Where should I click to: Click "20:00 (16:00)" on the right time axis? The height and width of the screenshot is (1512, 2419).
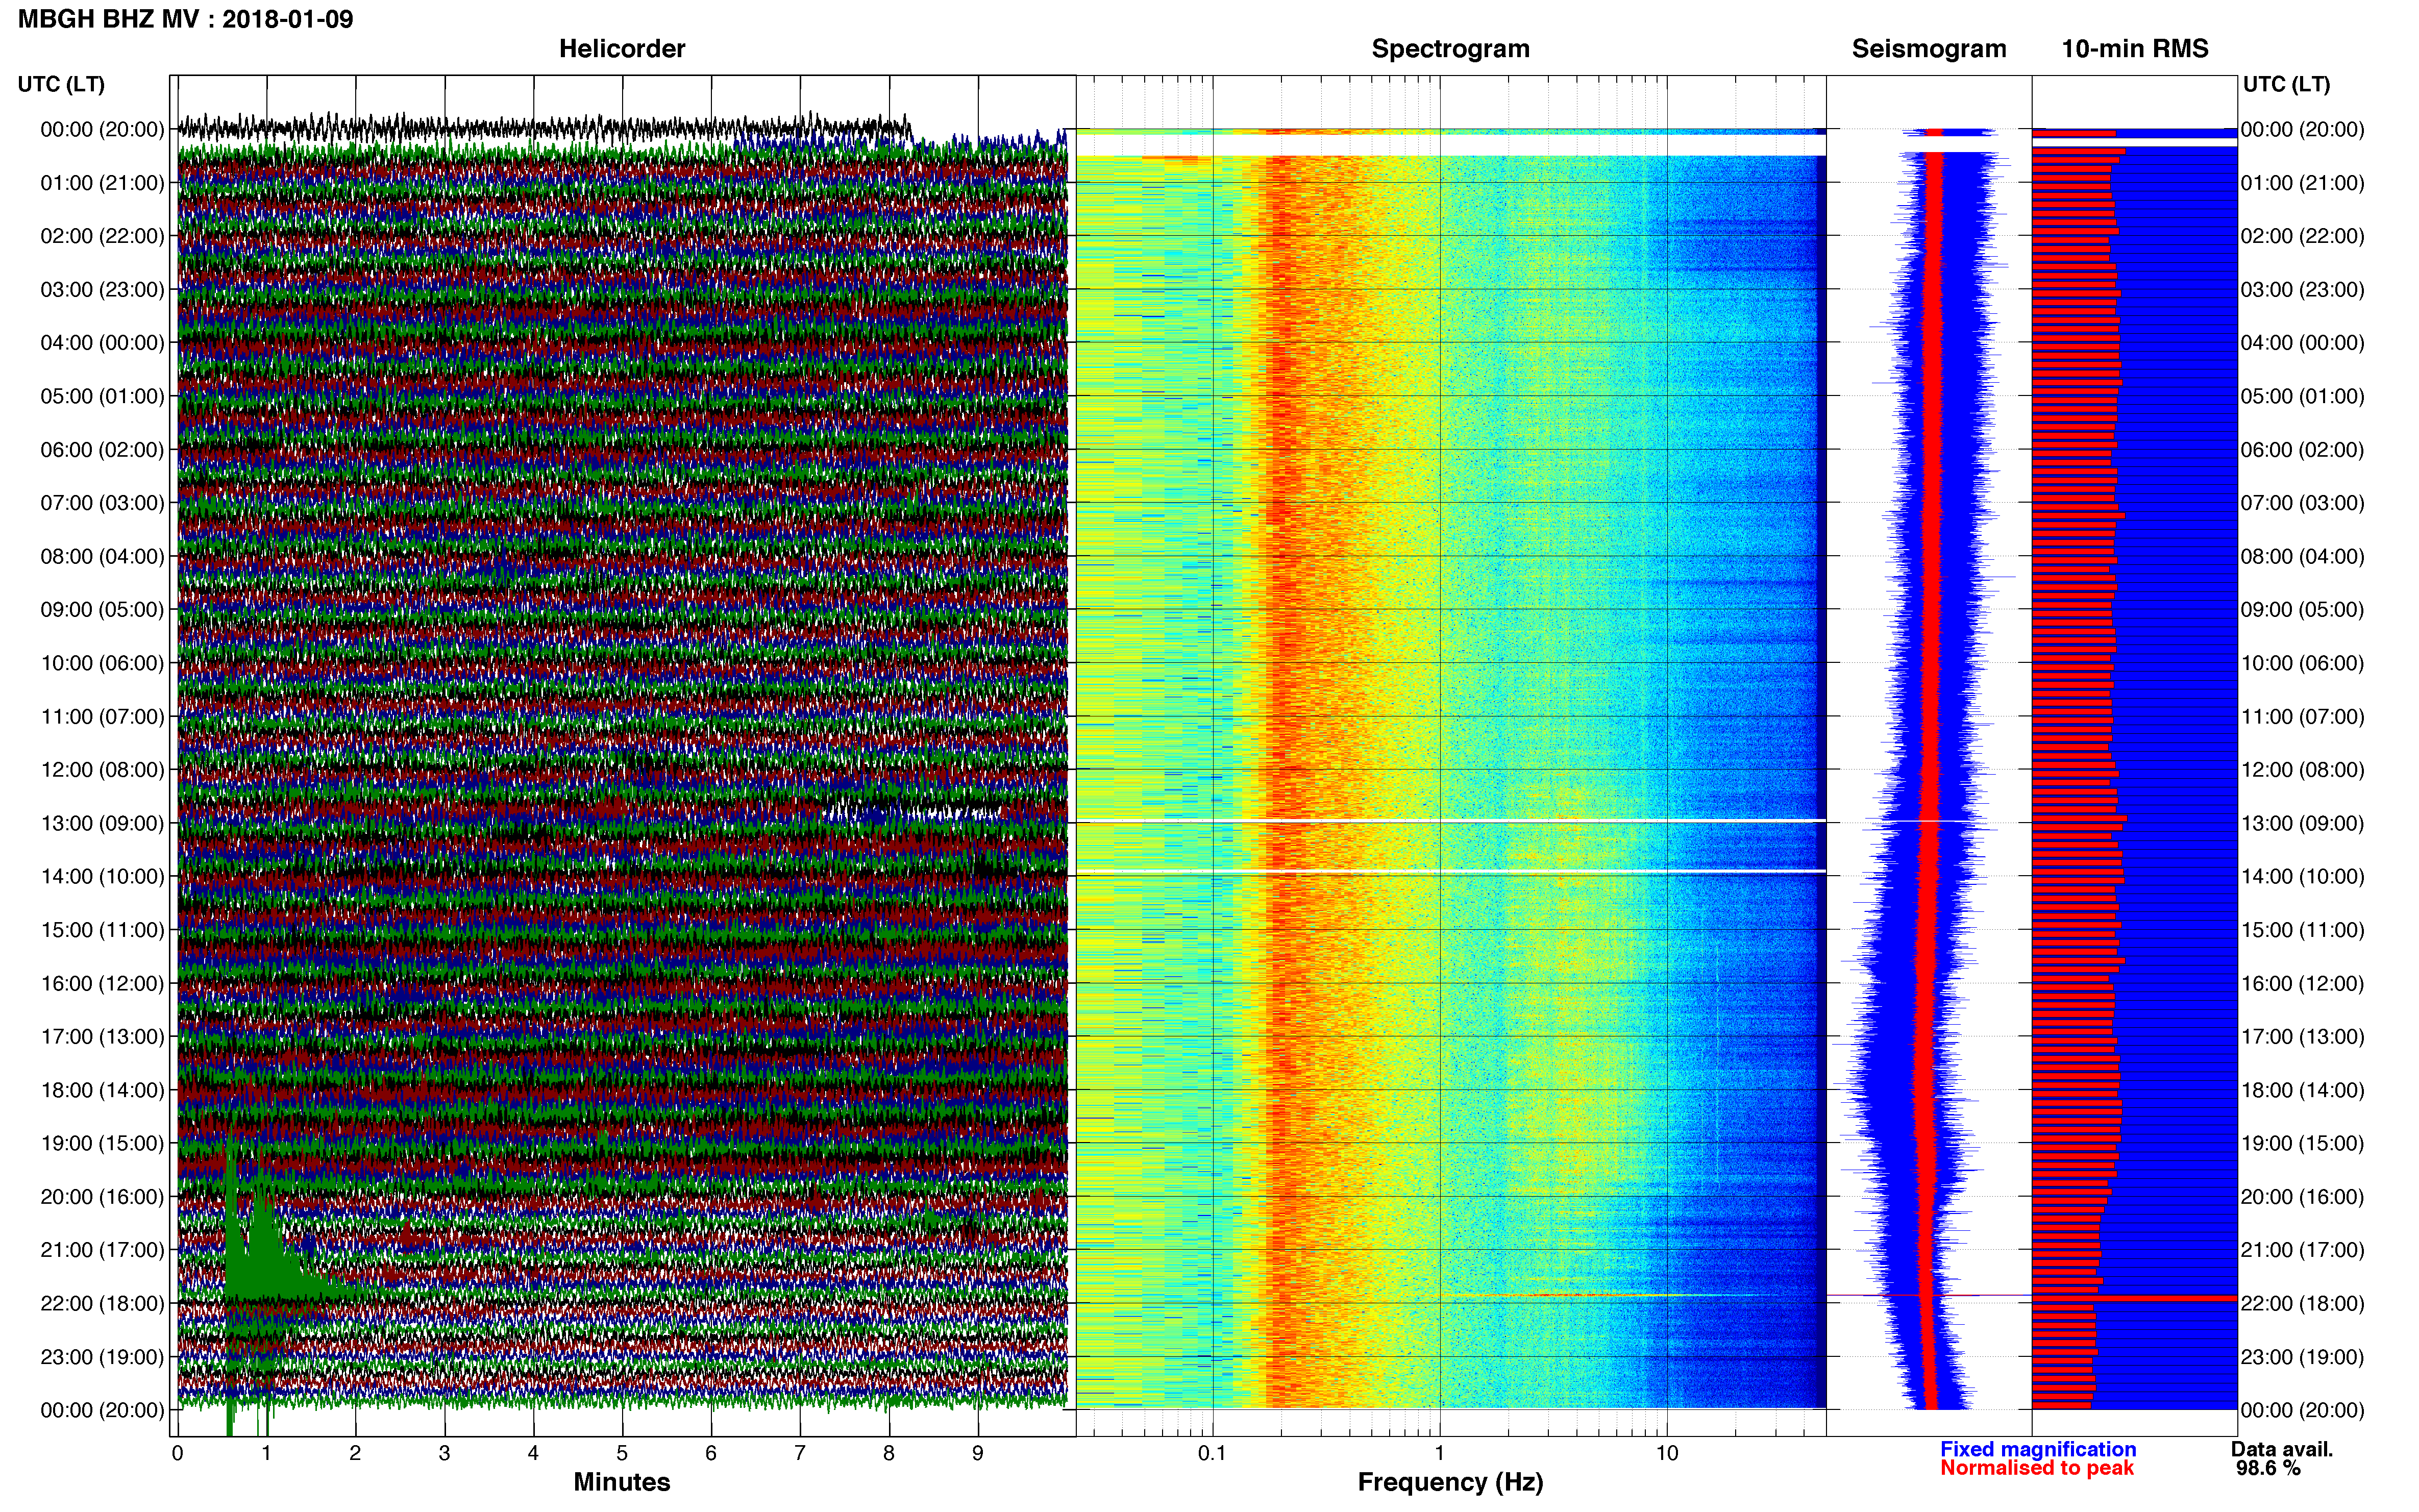(2302, 1196)
